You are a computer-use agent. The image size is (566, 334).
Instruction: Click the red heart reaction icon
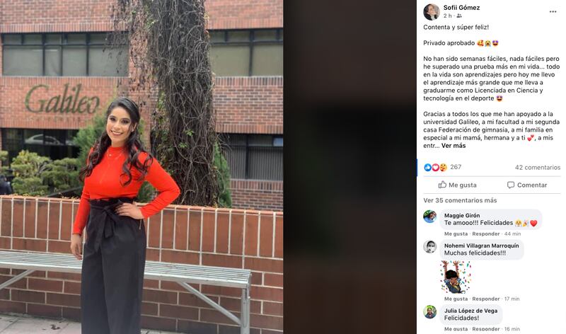435,167
